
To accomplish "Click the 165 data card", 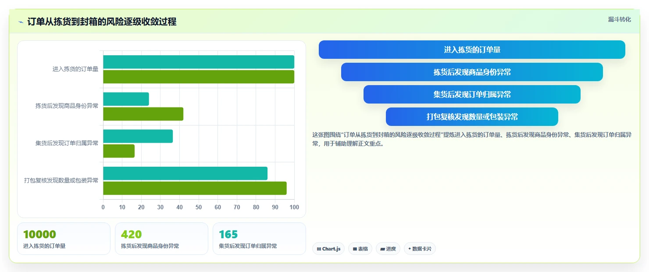I will tap(259, 239).
